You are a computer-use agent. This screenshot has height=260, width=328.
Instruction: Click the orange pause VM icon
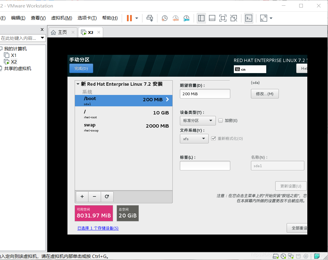click(129, 18)
